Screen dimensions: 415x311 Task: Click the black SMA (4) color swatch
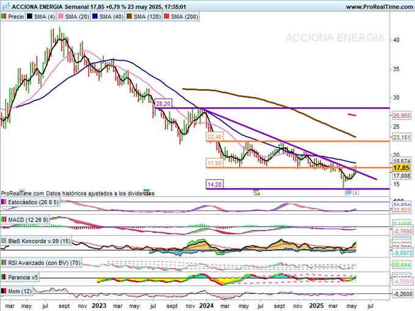29,16
